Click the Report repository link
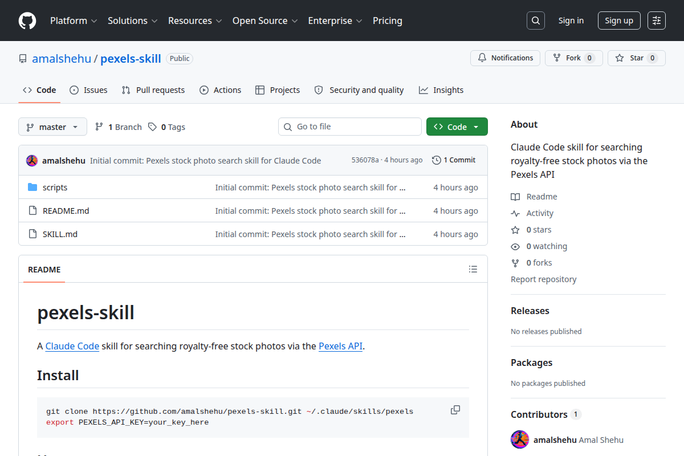The height and width of the screenshot is (456, 684). pyautogui.click(x=544, y=279)
